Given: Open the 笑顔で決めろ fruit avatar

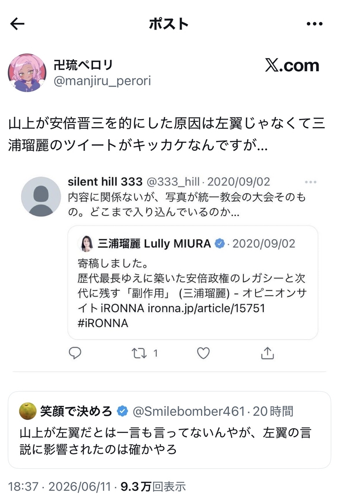Looking at the screenshot, I should (28, 412).
